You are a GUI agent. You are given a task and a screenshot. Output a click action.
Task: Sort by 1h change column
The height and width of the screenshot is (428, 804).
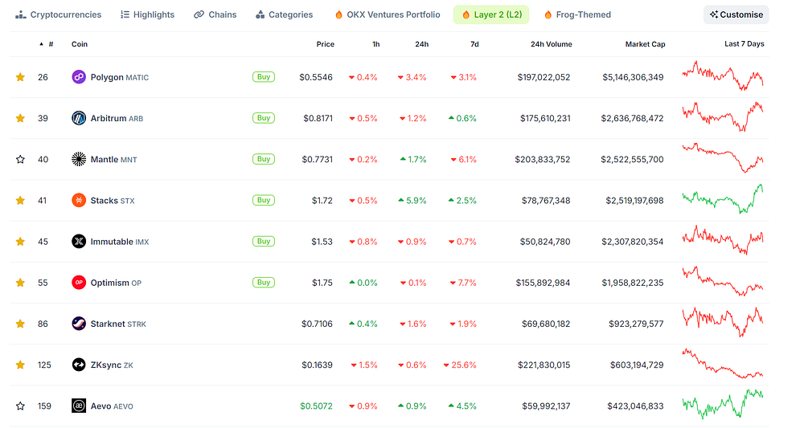coord(375,44)
